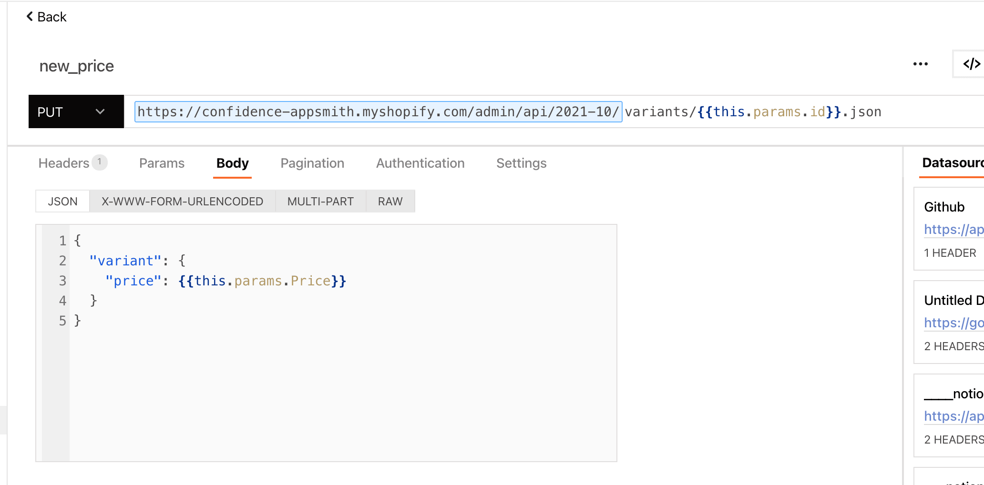Switch to the Headers tab

(x=64, y=163)
